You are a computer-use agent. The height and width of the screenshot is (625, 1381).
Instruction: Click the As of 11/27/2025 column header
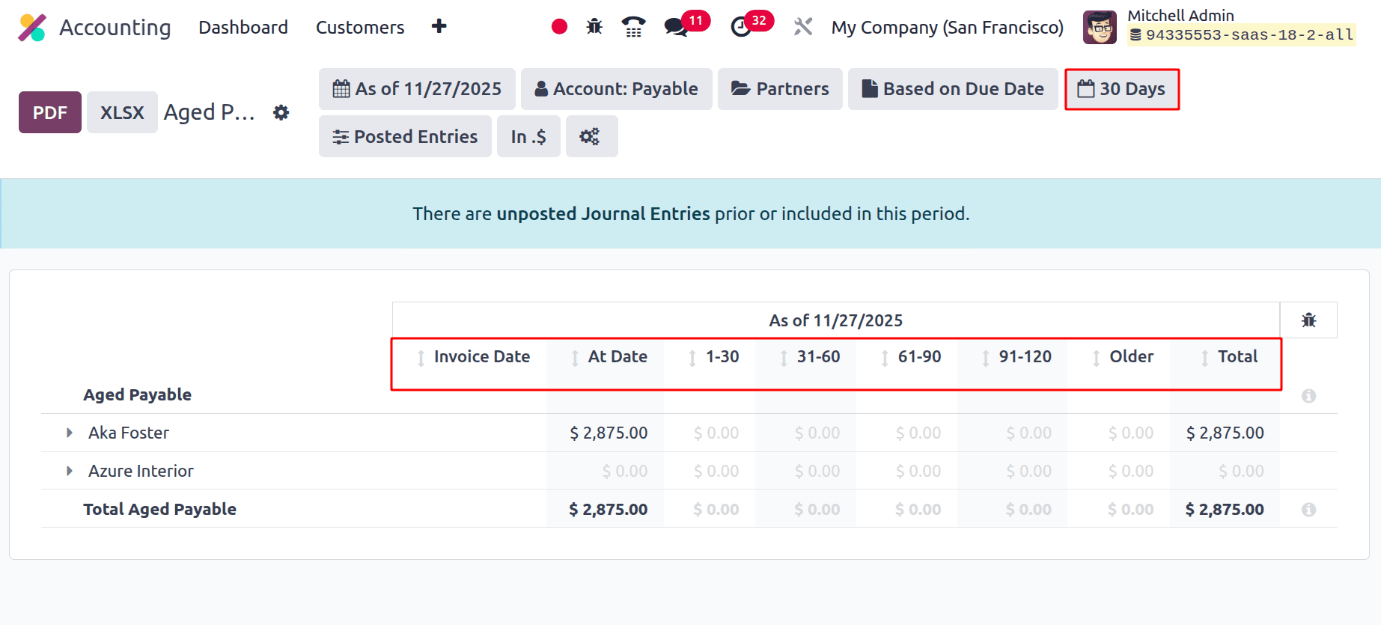point(836,320)
